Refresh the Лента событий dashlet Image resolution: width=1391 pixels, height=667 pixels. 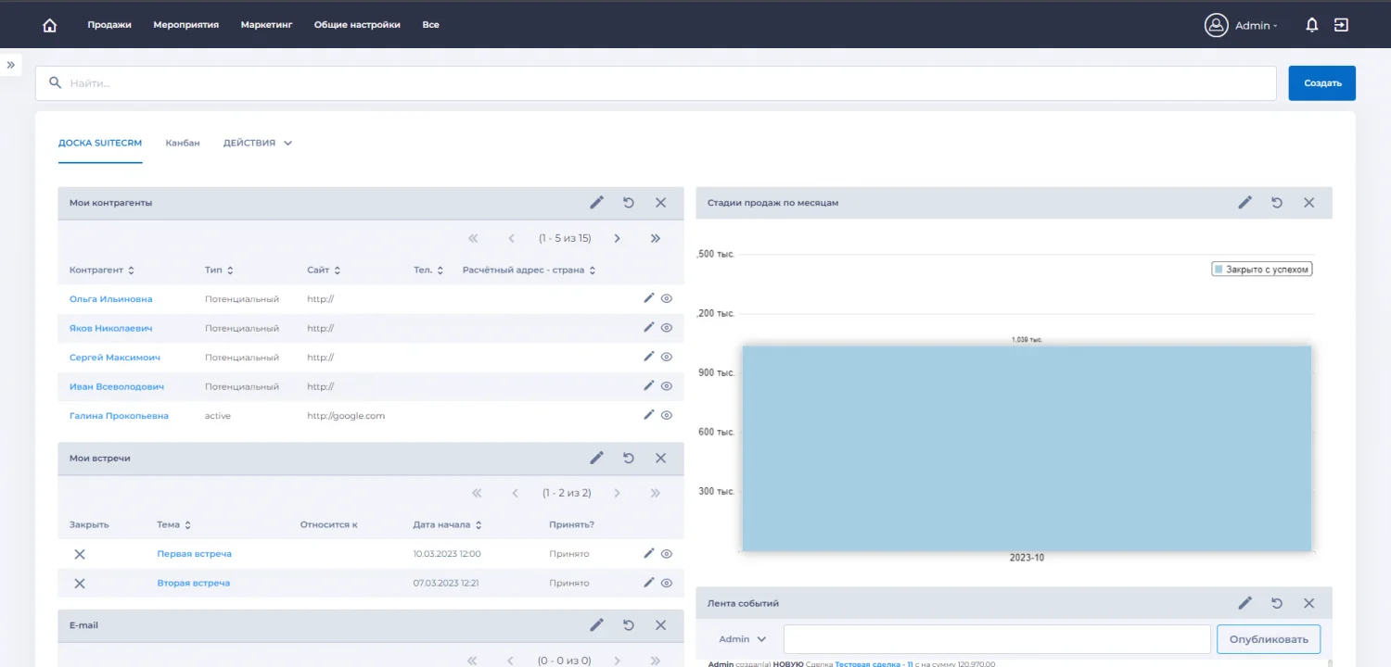pyautogui.click(x=1277, y=603)
